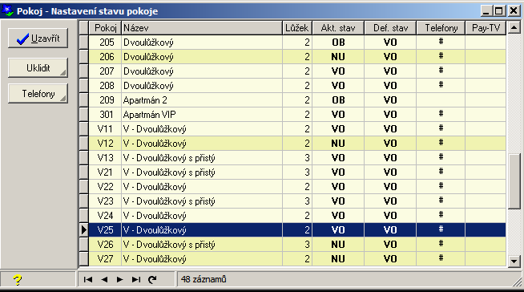
Task: Click the highlighted V25 room cell
Action: pyautogui.click(x=105, y=230)
